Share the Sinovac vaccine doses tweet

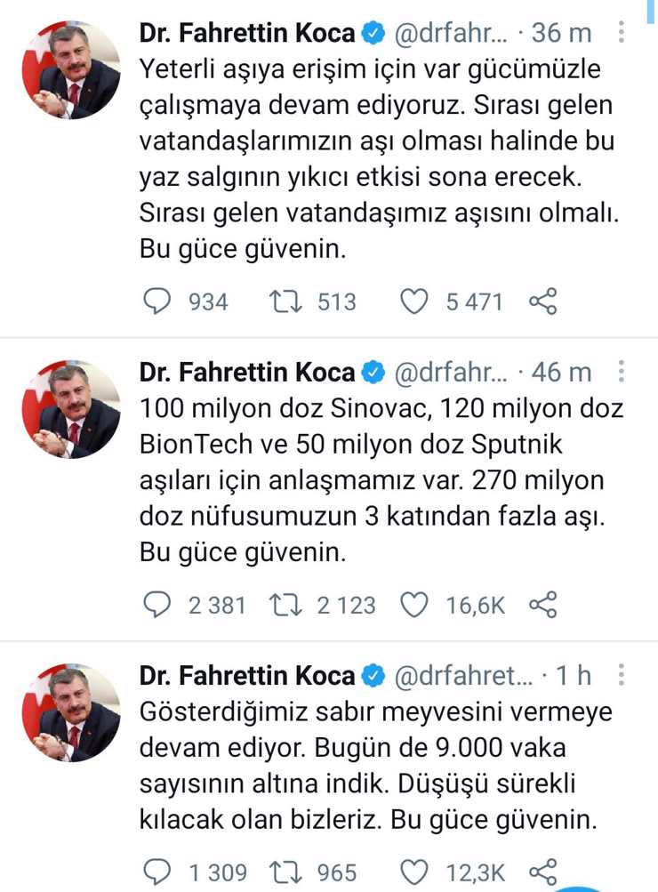[542, 606]
